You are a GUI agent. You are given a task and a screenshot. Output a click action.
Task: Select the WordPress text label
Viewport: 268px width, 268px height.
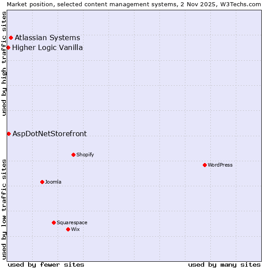pos(220,165)
